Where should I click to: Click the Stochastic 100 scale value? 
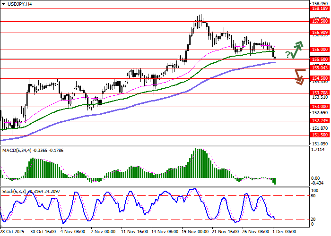(x=315, y=191)
